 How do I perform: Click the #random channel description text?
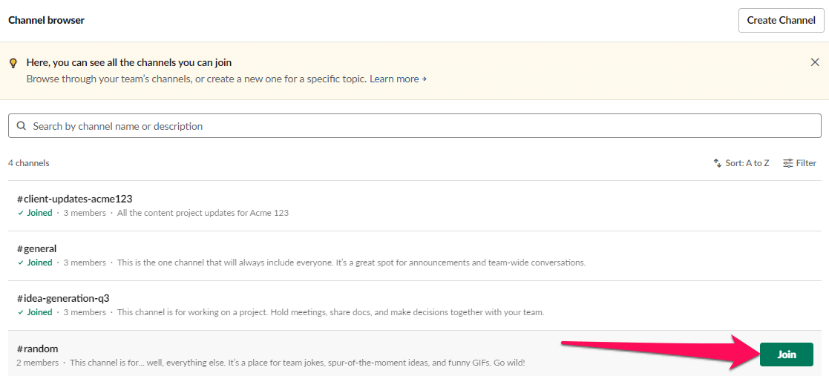pos(298,363)
